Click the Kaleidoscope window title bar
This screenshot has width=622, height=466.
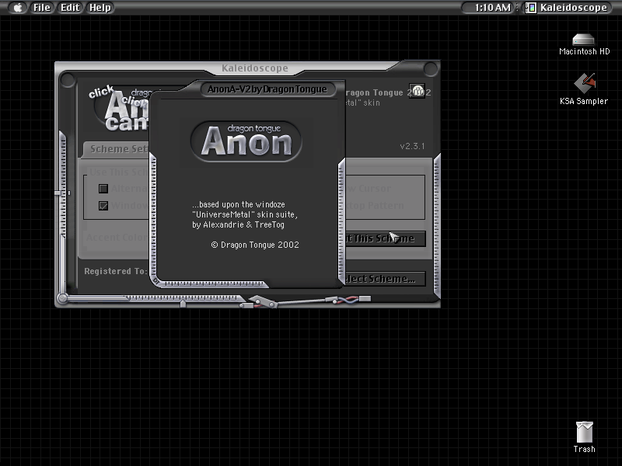click(255, 68)
